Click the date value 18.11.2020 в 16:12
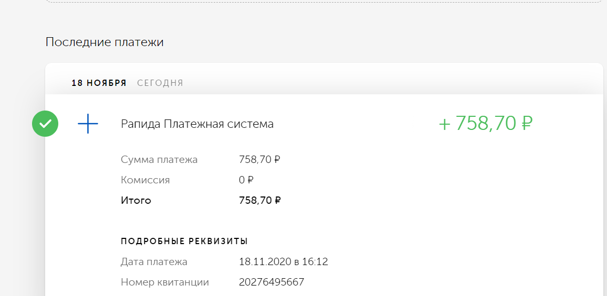The height and width of the screenshot is (296, 607). click(x=284, y=261)
